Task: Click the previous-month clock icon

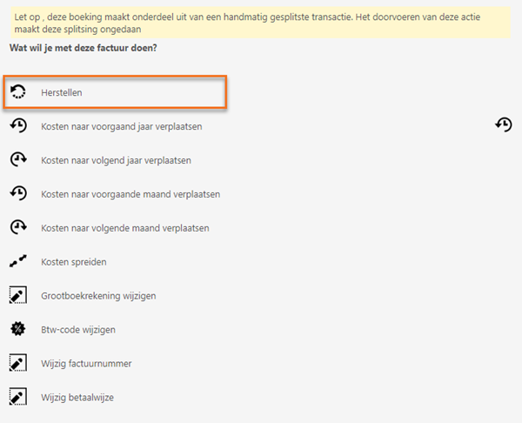Action: (18, 193)
